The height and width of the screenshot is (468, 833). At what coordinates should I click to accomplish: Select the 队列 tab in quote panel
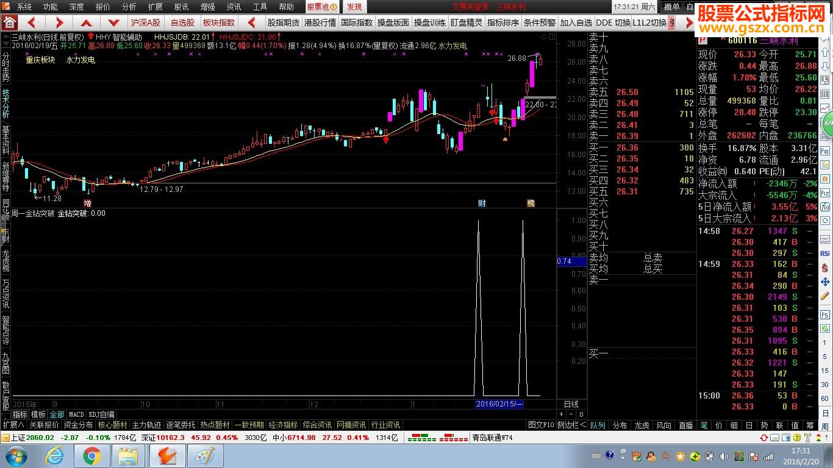(598, 425)
